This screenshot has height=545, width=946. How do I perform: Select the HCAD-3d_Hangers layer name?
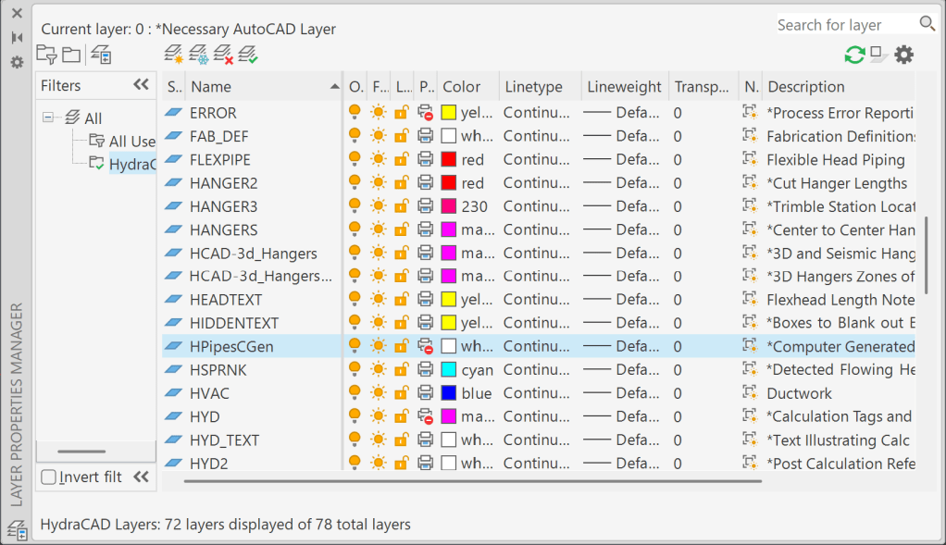254,254
